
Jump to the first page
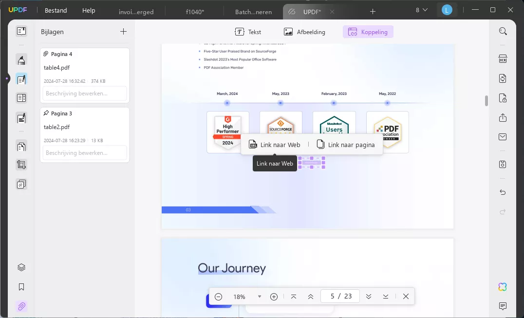(x=294, y=297)
